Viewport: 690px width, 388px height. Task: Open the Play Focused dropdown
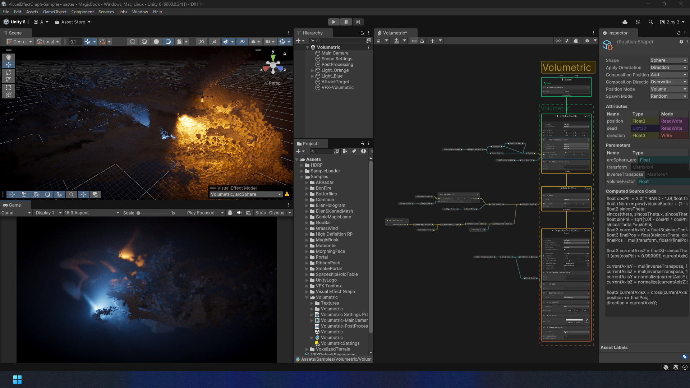pyautogui.click(x=205, y=213)
